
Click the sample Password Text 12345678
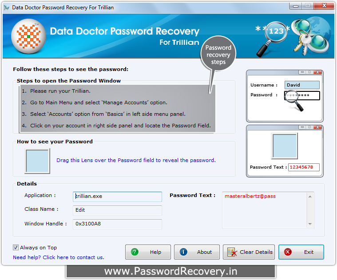click(x=304, y=167)
